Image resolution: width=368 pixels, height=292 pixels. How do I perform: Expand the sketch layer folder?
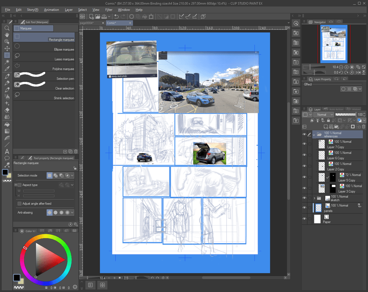(314, 198)
